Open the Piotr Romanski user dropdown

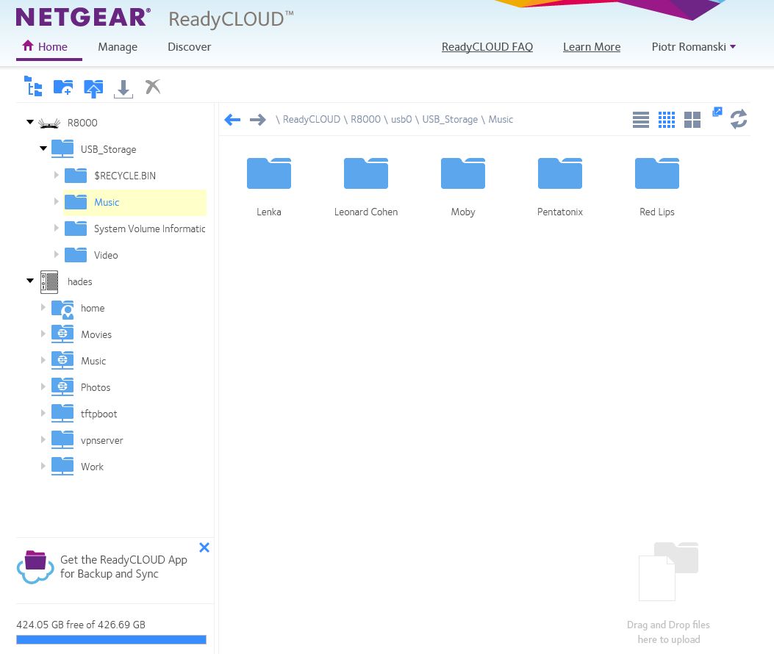click(x=694, y=47)
